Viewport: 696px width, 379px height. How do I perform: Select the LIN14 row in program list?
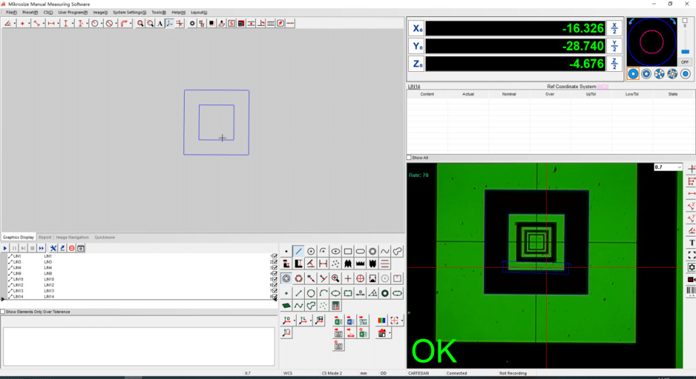139,296
